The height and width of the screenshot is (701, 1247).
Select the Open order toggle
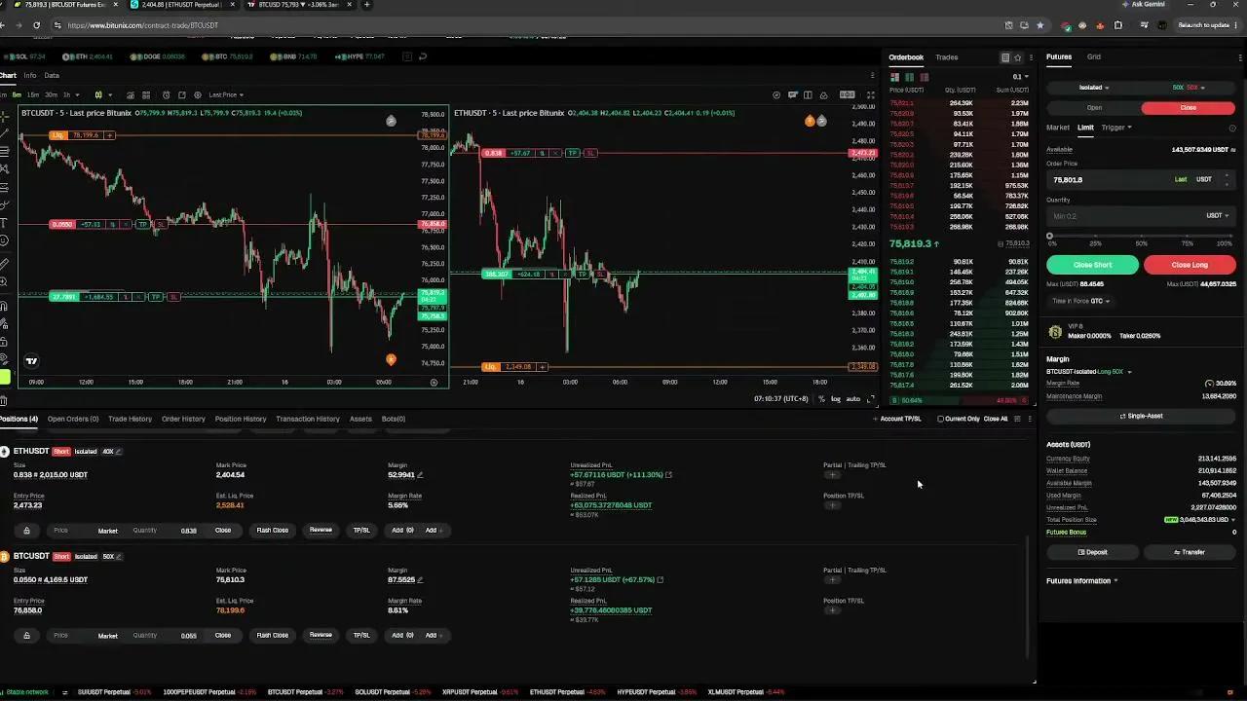click(x=1094, y=108)
